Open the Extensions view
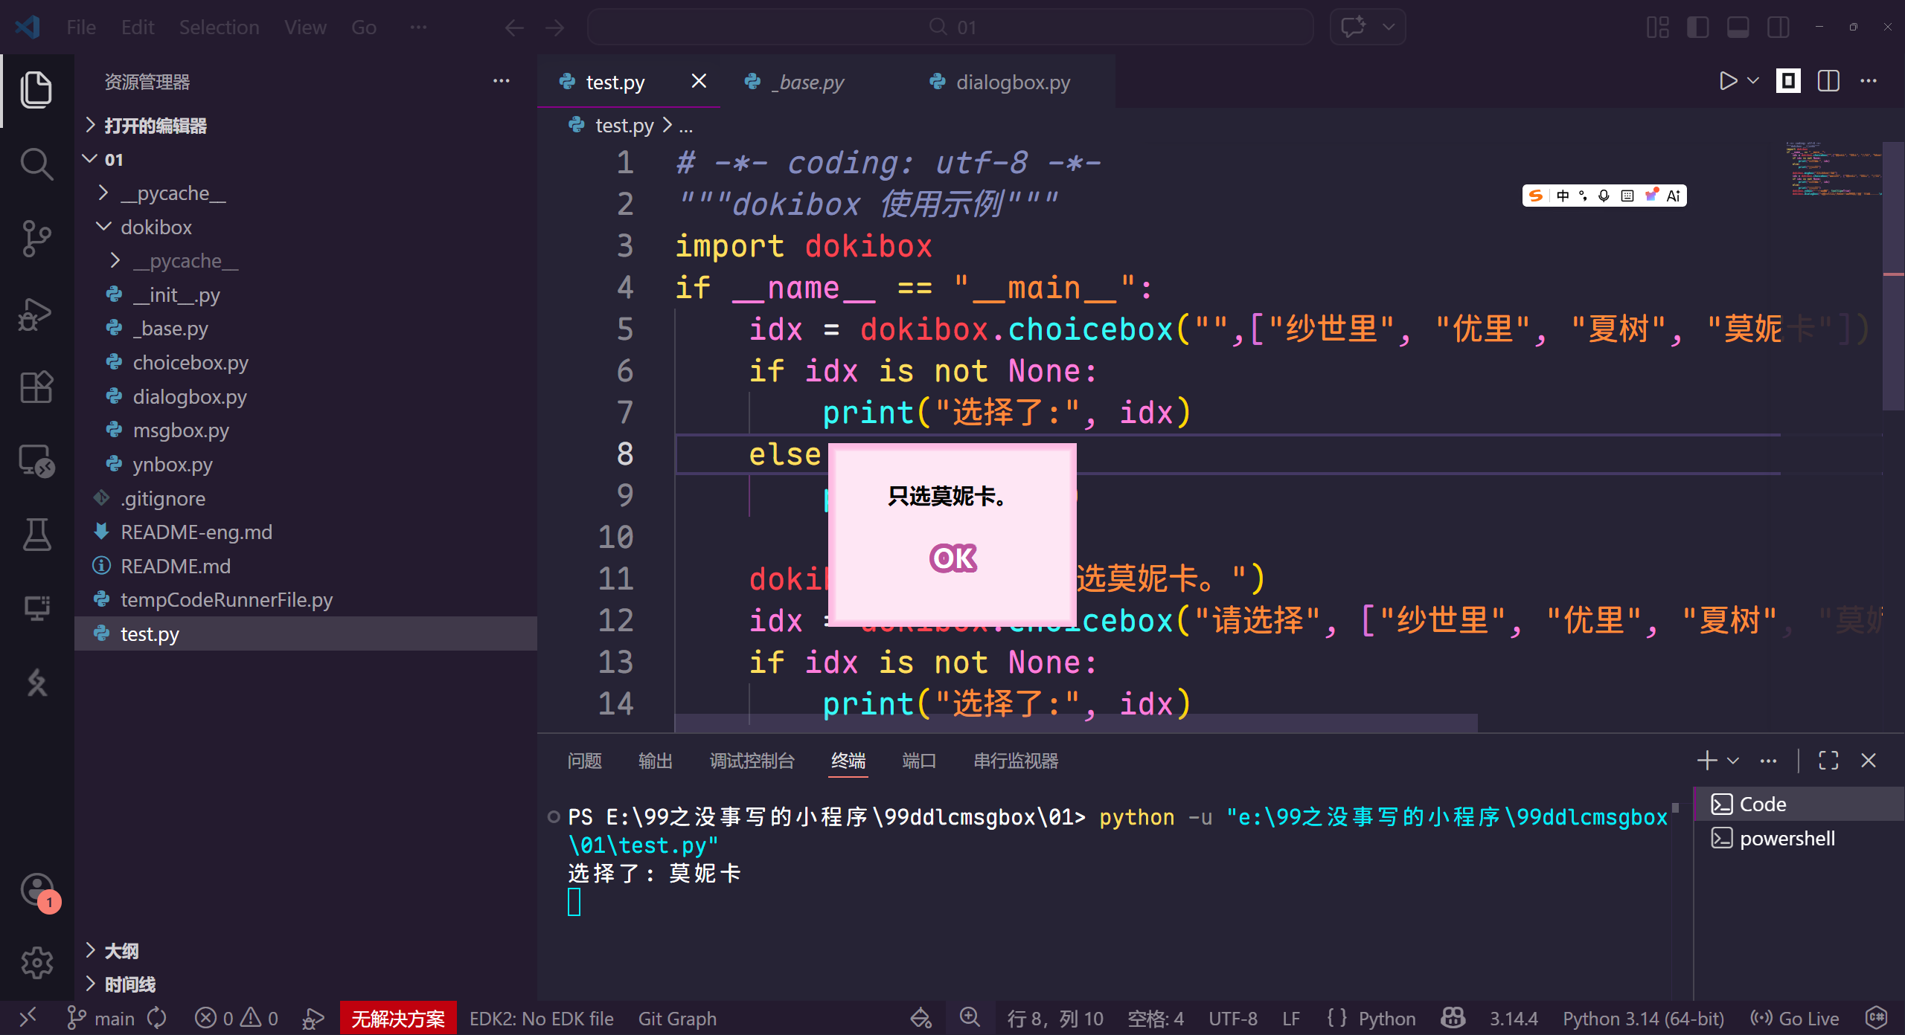 (x=36, y=387)
